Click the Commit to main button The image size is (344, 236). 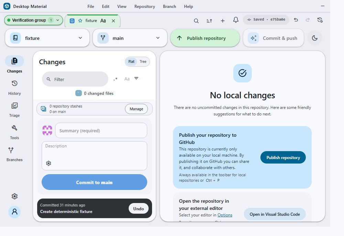tap(94, 182)
